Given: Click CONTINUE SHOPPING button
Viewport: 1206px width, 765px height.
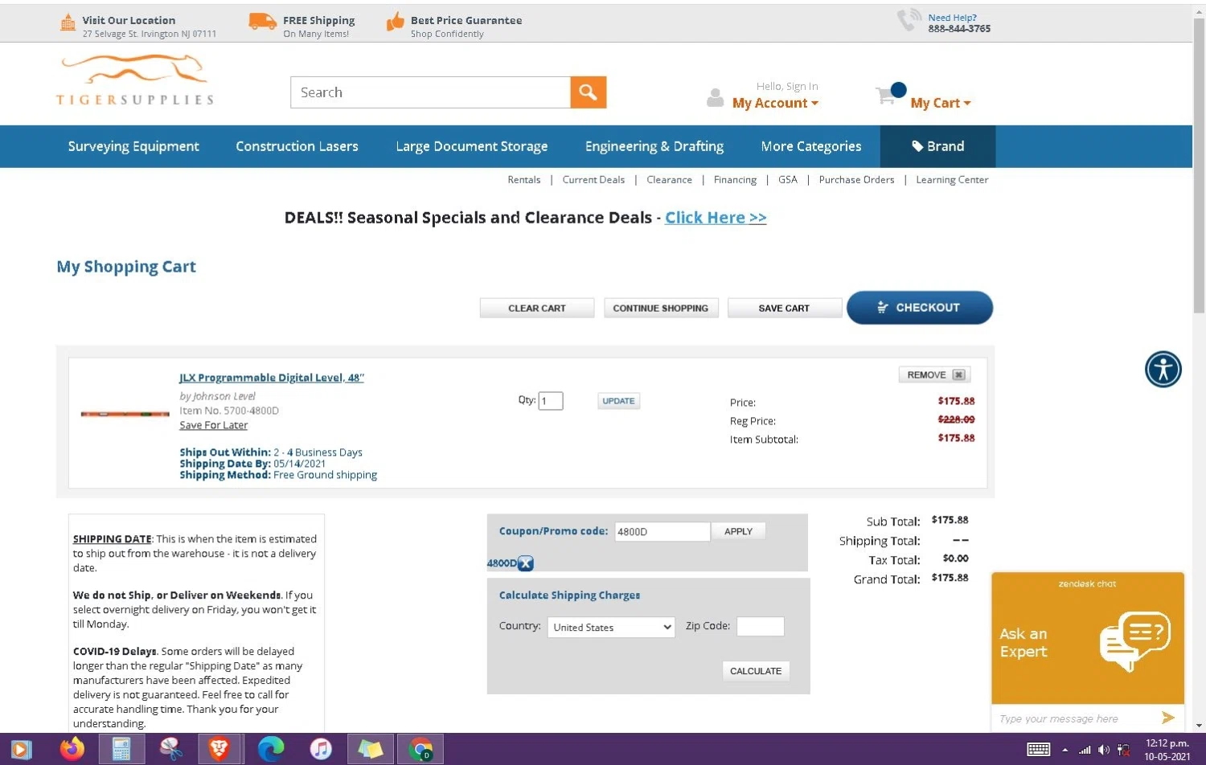Looking at the screenshot, I should pos(661,308).
